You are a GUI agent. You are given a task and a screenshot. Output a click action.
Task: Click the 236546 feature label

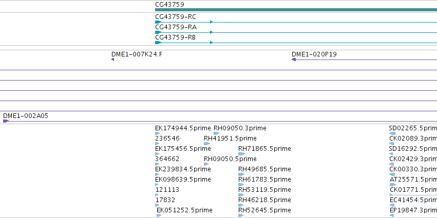(x=167, y=138)
